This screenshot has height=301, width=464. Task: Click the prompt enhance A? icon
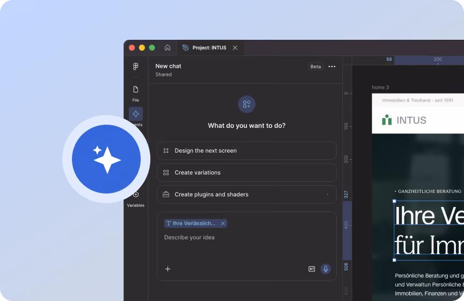[x=311, y=269]
